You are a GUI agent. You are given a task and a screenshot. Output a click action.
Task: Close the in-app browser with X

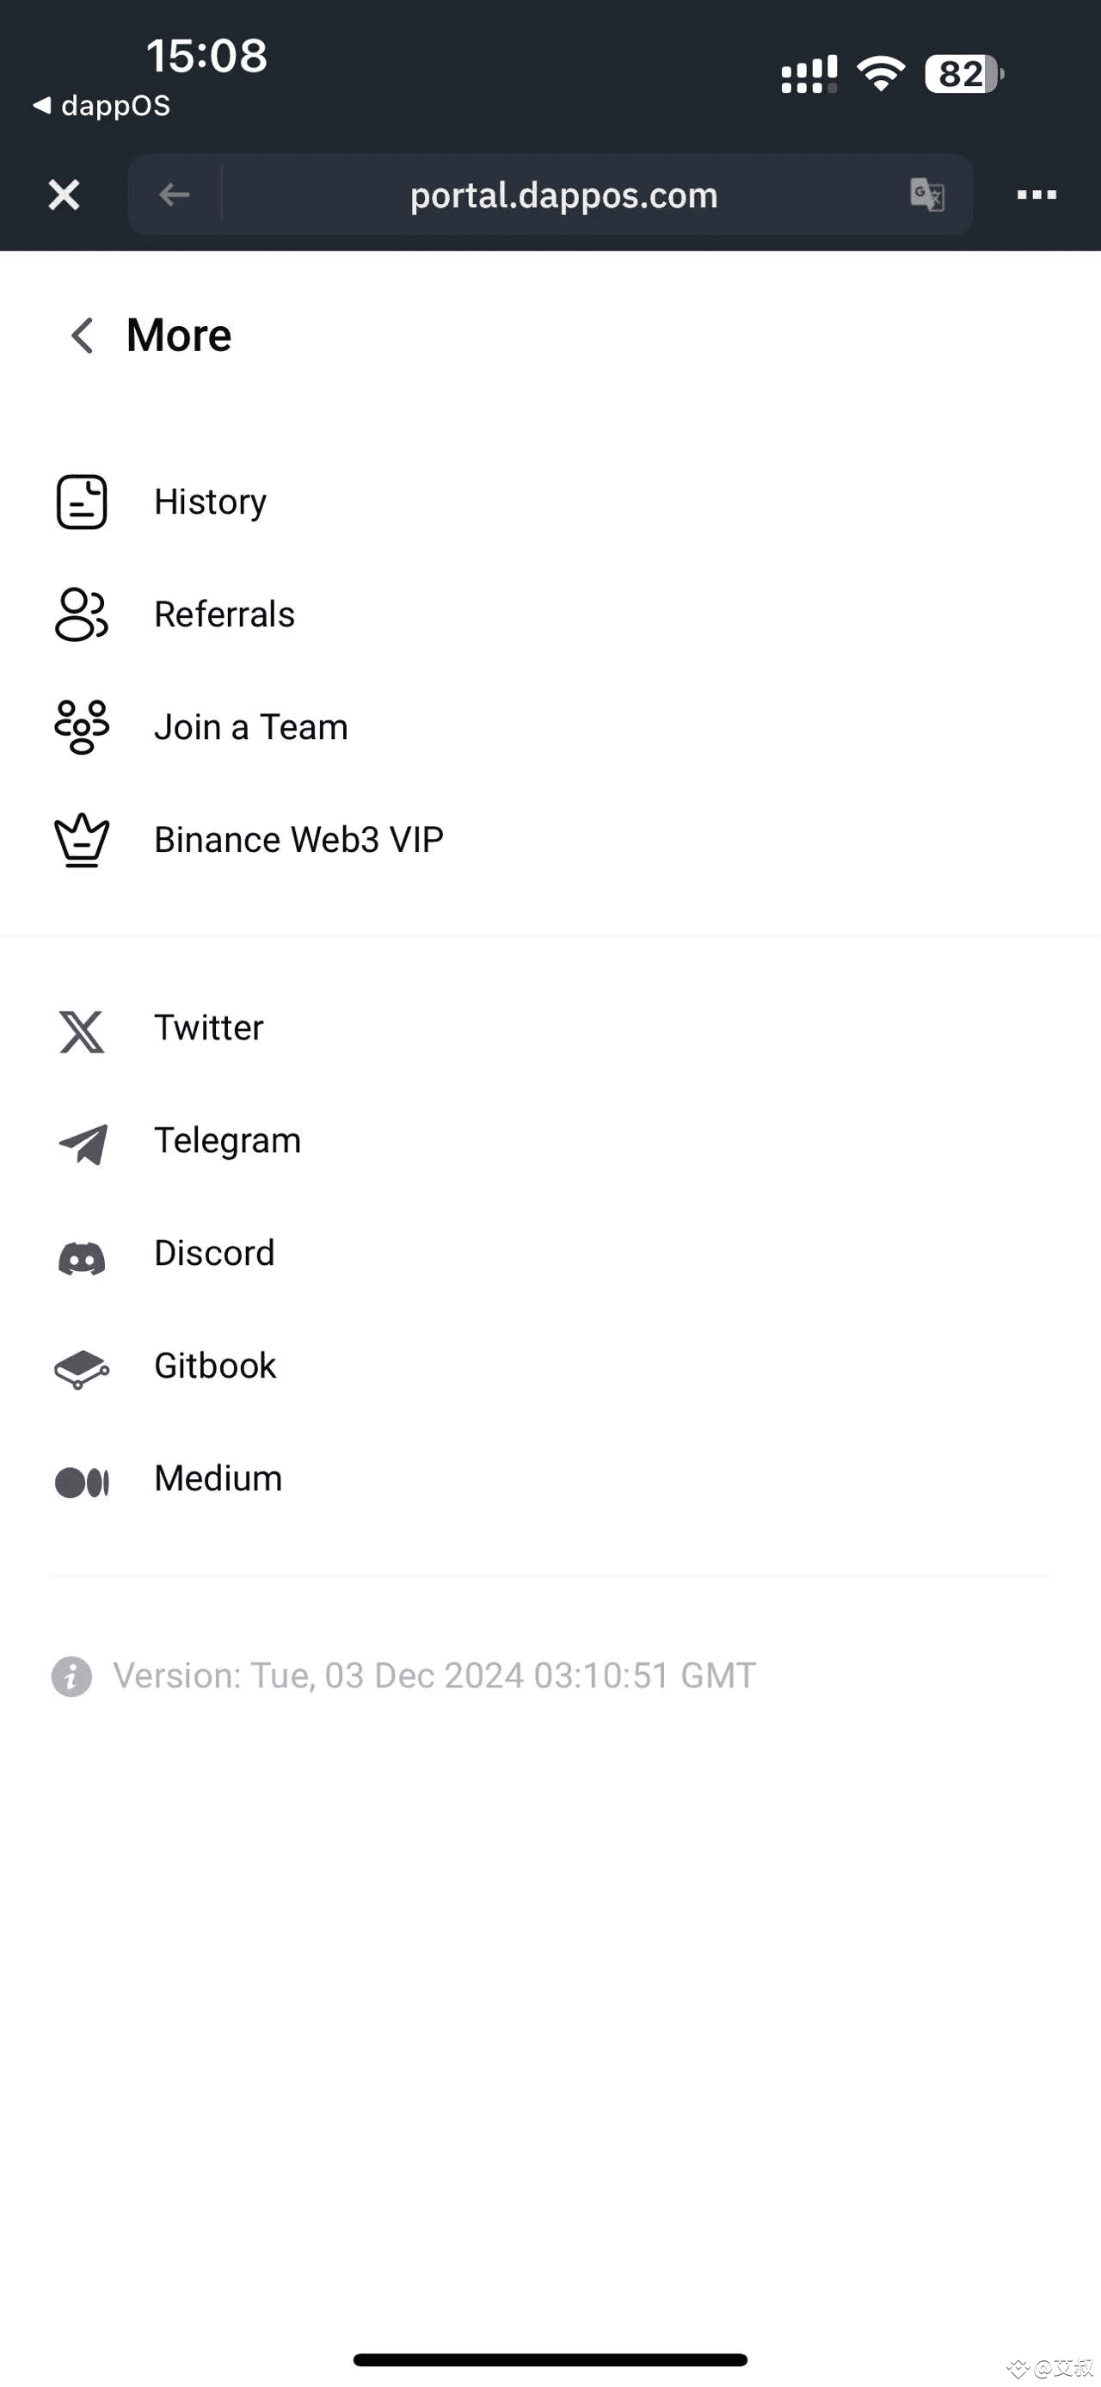coord(64,194)
